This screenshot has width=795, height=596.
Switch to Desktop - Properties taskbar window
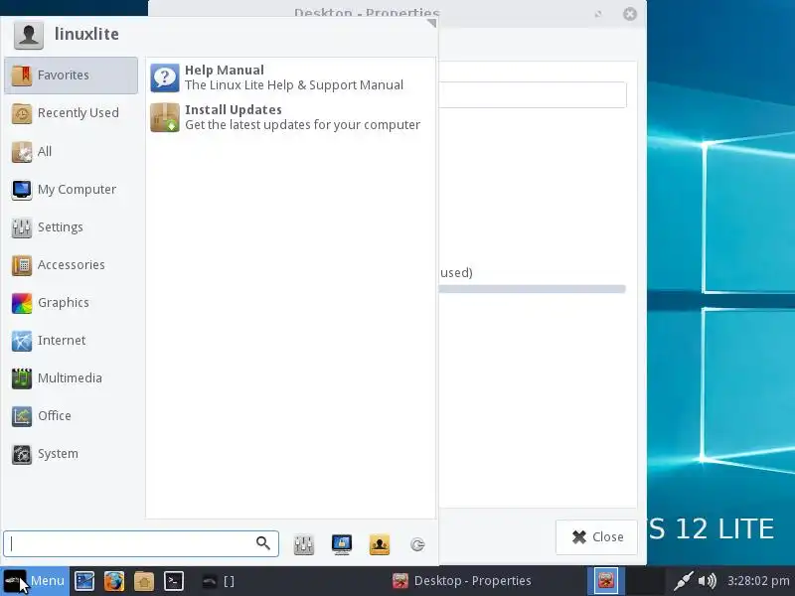click(x=462, y=581)
